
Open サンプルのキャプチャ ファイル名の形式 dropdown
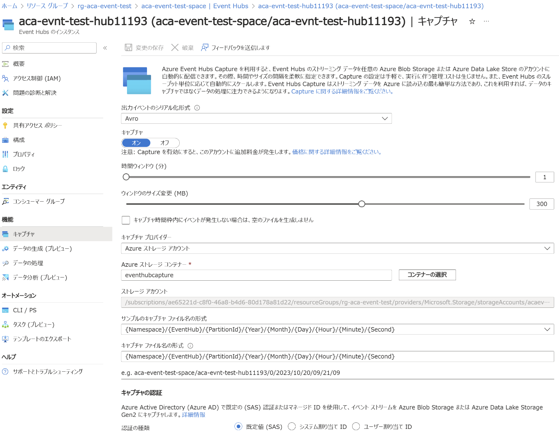click(x=337, y=329)
